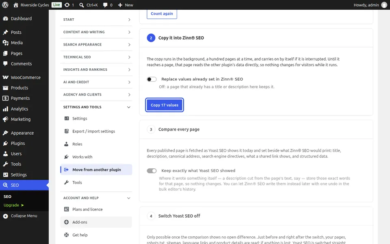
Task: Collapse the SETTINGS AND TOOLS section
Action: [x=96, y=107]
